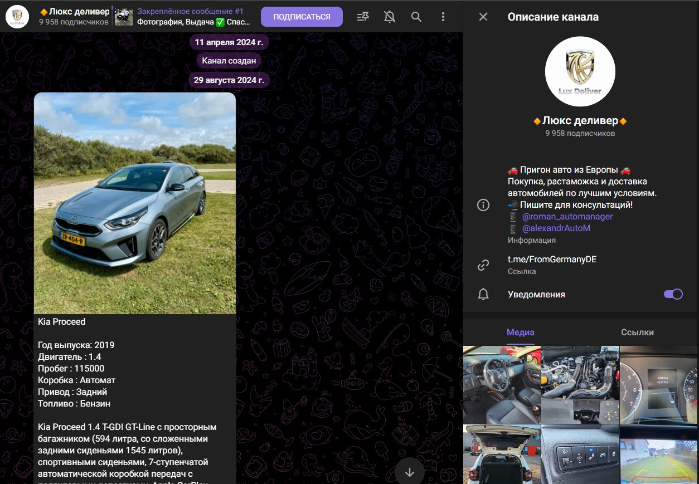Open the @roman_automanager contact link
The height and width of the screenshot is (484, 699).
pos(567,217)
